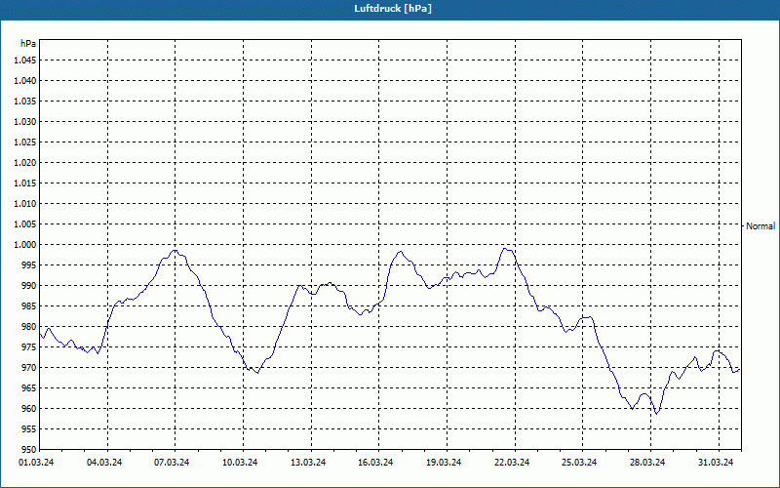Click the date label 10.03.24

point(240,463)
